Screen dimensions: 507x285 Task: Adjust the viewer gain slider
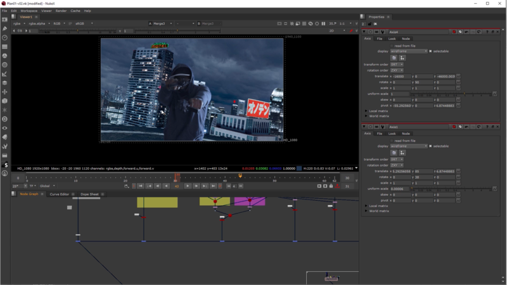77,31
